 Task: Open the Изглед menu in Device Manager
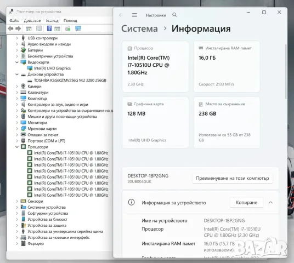click(x=52, y=20)
